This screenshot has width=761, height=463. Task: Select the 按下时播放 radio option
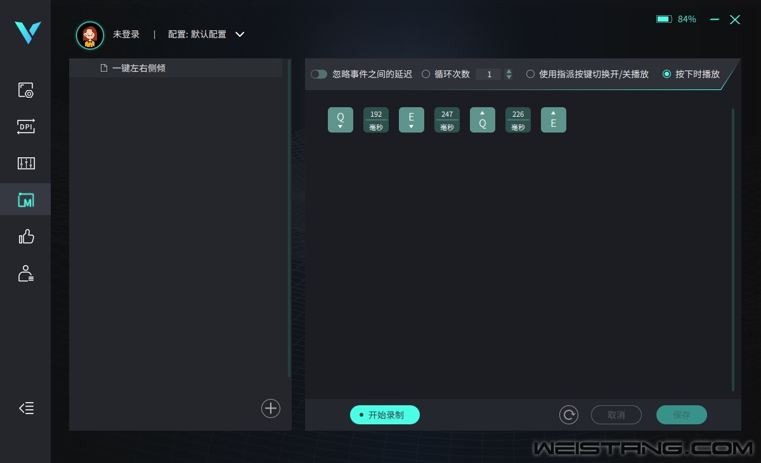coord(667,74)
